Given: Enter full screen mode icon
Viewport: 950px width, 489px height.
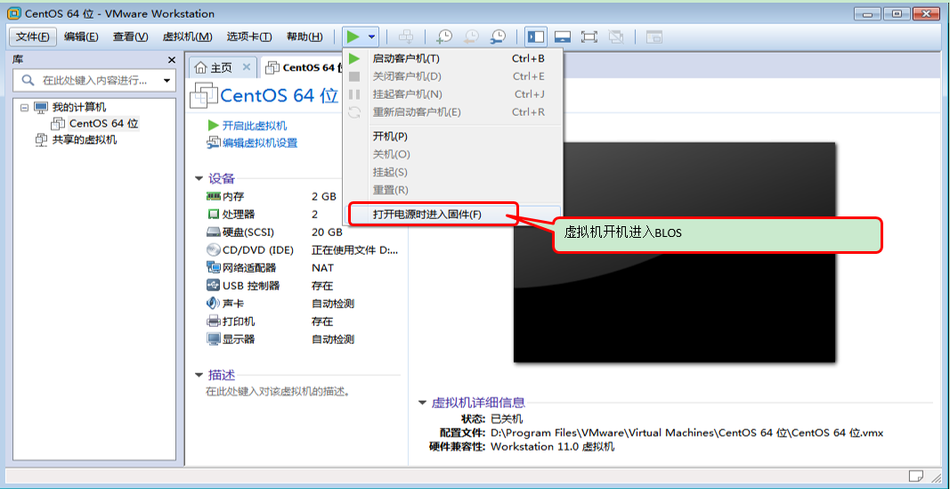Looking at the screenshot, I should (x=589, y=37).
